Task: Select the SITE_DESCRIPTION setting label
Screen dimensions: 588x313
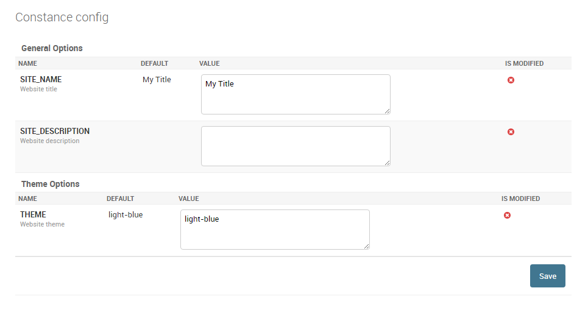Action: (55, 132)
